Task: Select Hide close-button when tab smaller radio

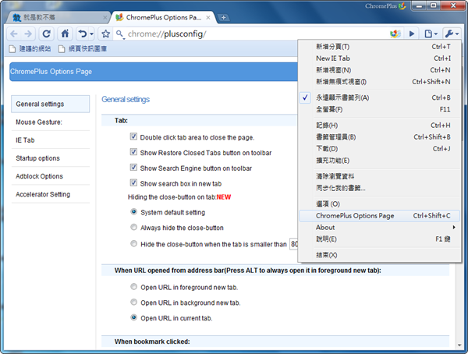Action: click(x=133, y=243)
